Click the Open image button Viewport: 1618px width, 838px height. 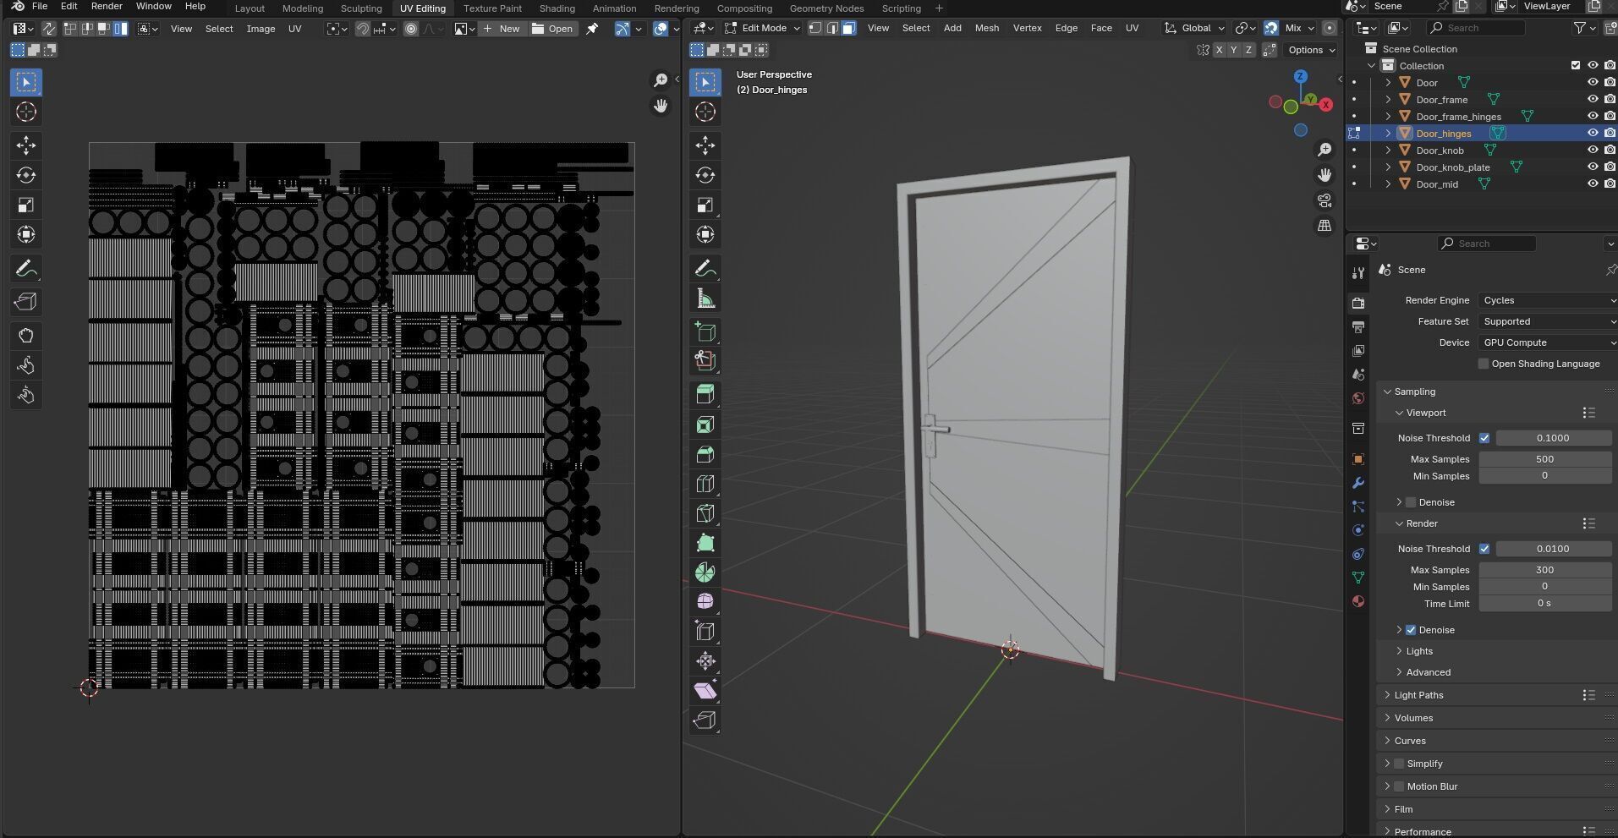point(552,29)
